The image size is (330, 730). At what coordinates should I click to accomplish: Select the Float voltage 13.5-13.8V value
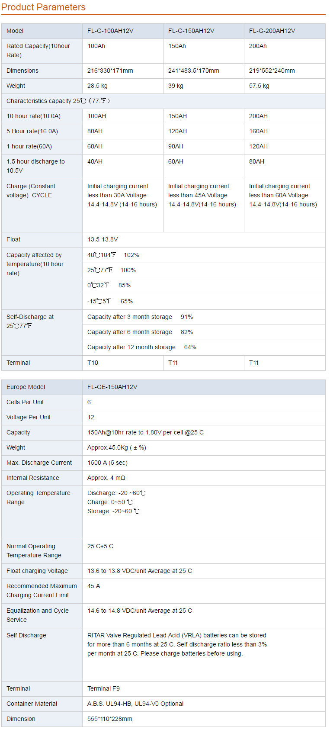pyautogui.click(x=103, y=239)
